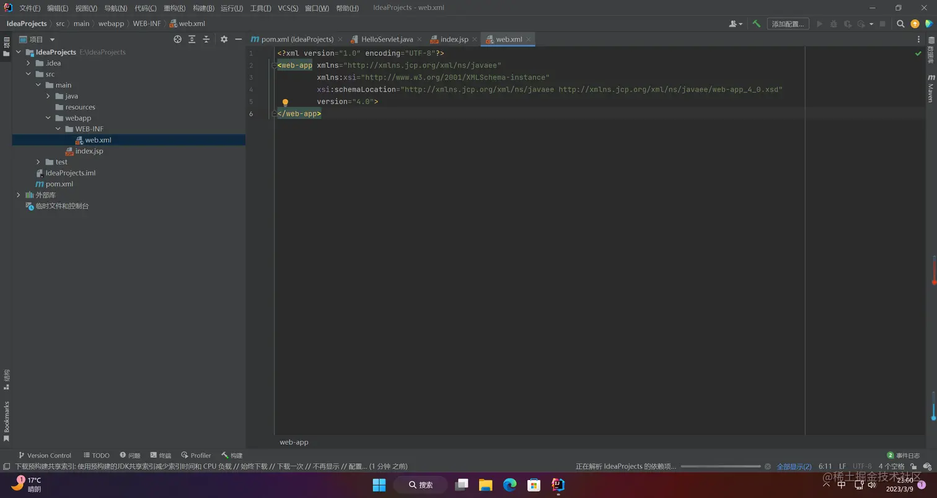937x498 pixels.
Task: Click the green inspection checkmark in editor
Action: tap(918, 53)
